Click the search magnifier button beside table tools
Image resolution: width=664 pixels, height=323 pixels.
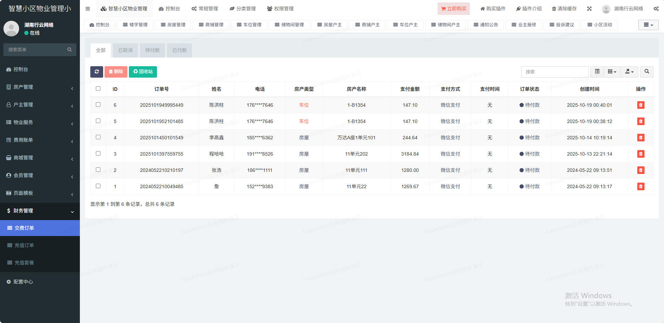647,72
